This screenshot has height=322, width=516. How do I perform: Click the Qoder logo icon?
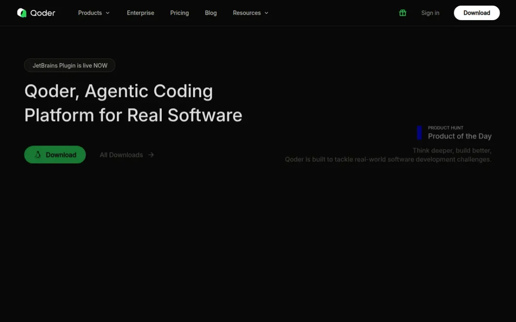tap(21, 13)
